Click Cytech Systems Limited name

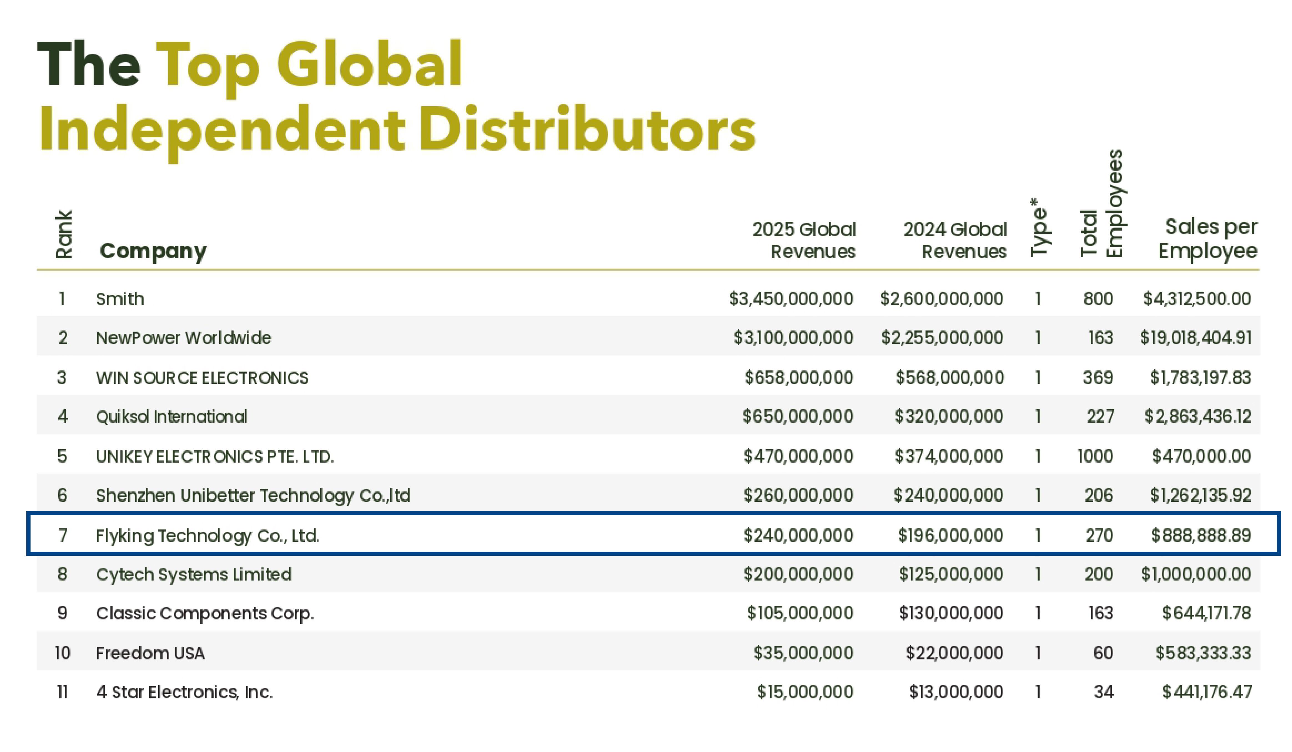[194, 575]
